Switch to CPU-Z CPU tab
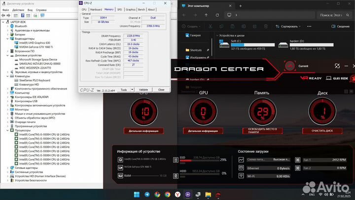The width and height of the screenshot is (355, 200). (84, 9)
